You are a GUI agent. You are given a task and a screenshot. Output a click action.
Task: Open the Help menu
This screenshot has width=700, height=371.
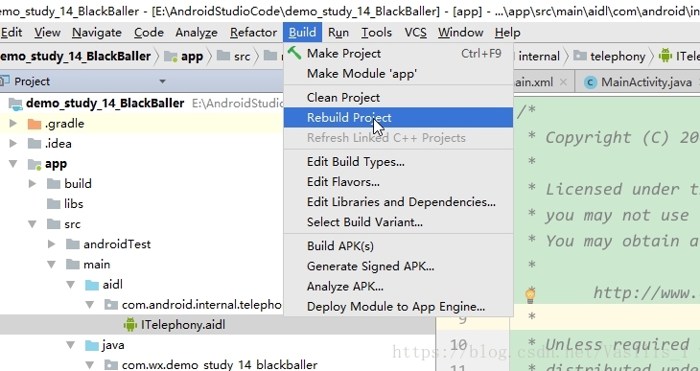[x=507, y=33]
